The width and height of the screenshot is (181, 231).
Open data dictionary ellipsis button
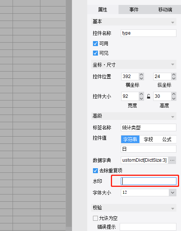point(172,160)
